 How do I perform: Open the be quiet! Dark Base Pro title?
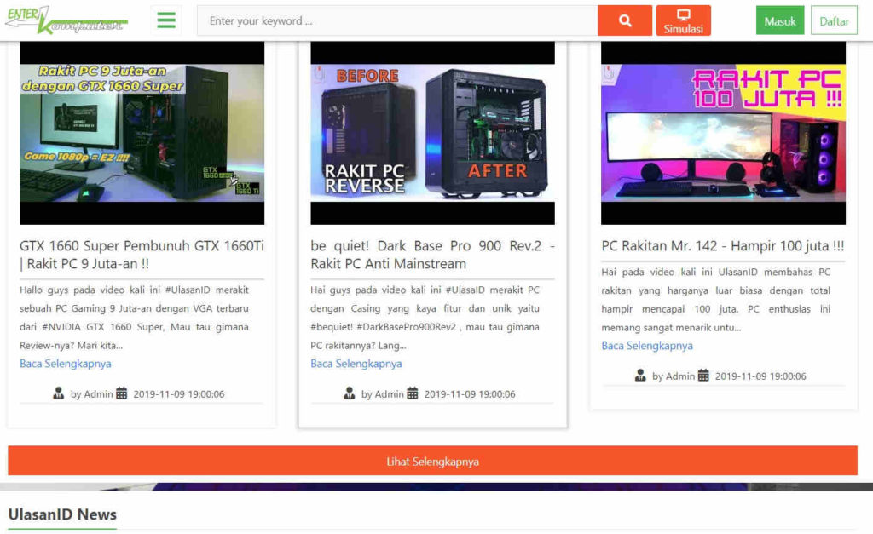pyautogui.click(x=432, y=255)
